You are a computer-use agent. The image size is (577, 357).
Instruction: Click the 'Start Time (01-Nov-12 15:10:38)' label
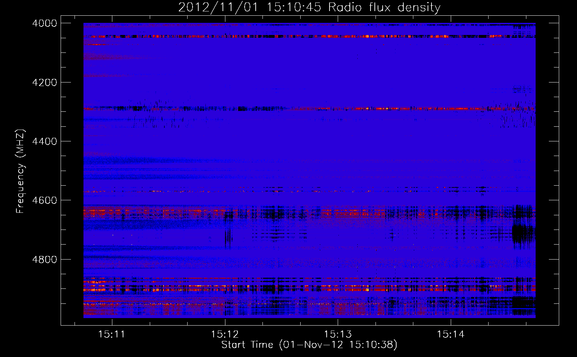point(309,345)
